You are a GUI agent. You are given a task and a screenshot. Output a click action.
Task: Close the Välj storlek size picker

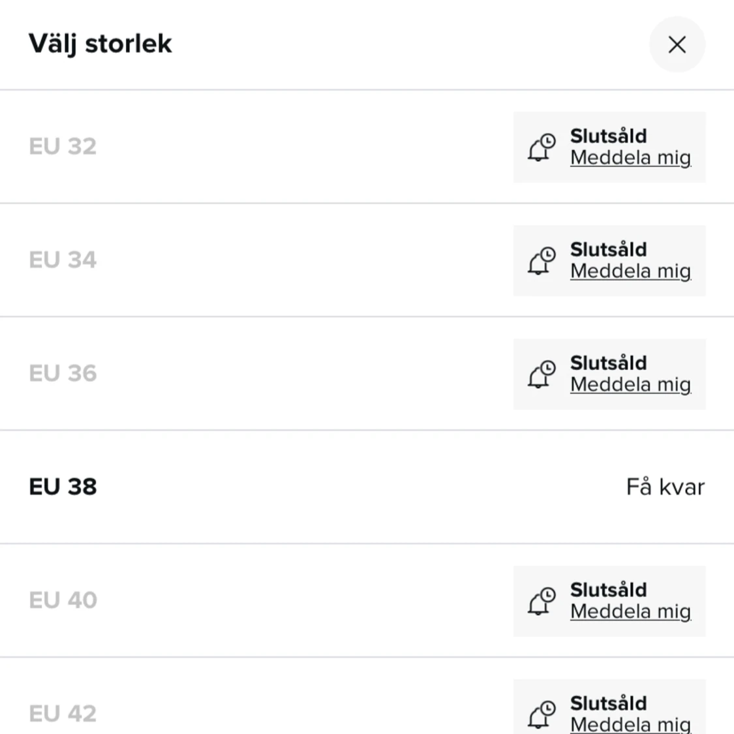click(677, 44)
